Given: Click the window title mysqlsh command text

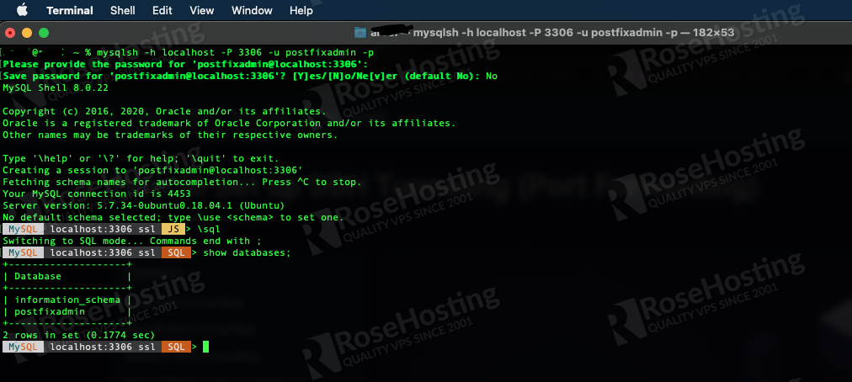Looking at the screenshot, I should coord(574,33).
